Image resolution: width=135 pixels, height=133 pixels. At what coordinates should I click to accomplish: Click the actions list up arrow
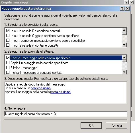point(124,57)
